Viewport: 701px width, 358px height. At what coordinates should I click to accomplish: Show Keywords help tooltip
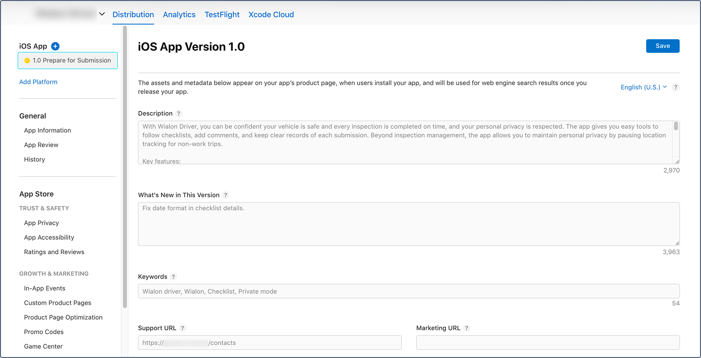pyautogui.click(x=174, y=277)
